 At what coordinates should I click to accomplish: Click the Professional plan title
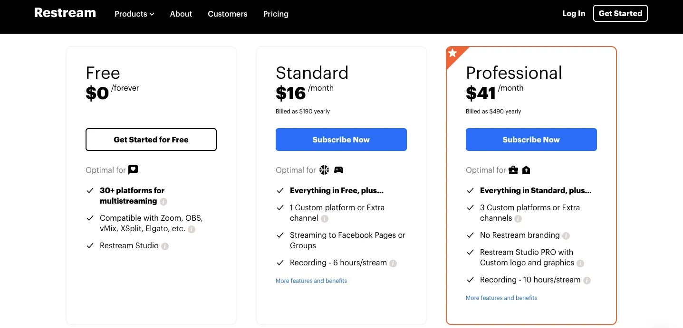pos(514,73)
